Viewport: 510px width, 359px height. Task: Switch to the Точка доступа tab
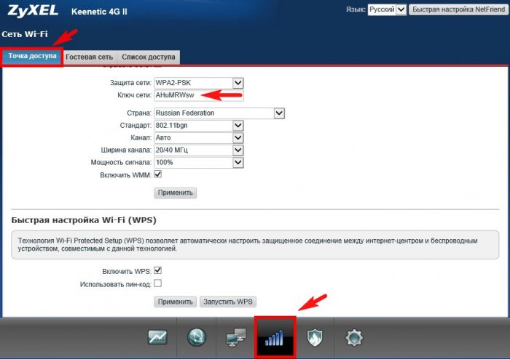[x=32, y=56]
